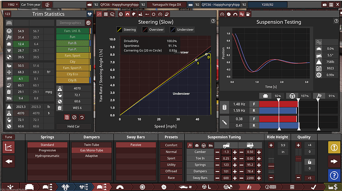Select the tyre icon in steering panel toolbar
Screen dimensions: 342x191
(120, 14)
